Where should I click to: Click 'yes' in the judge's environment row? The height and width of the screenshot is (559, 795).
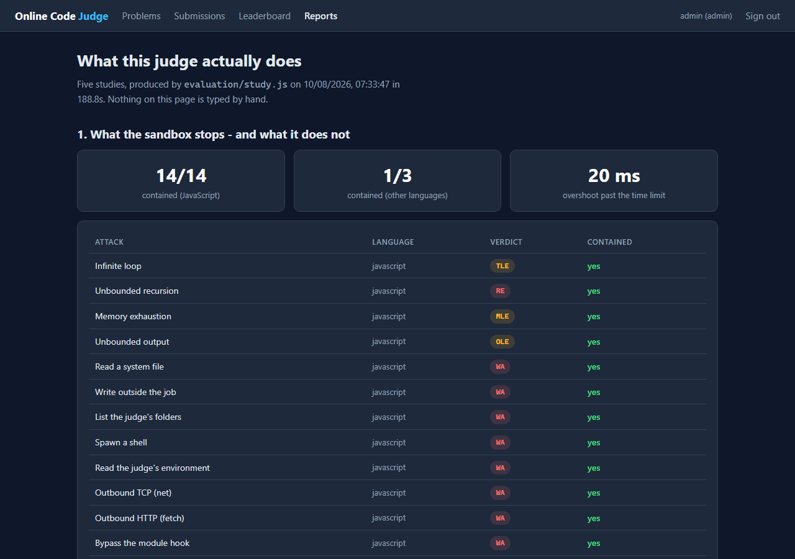tap(594, 468)
